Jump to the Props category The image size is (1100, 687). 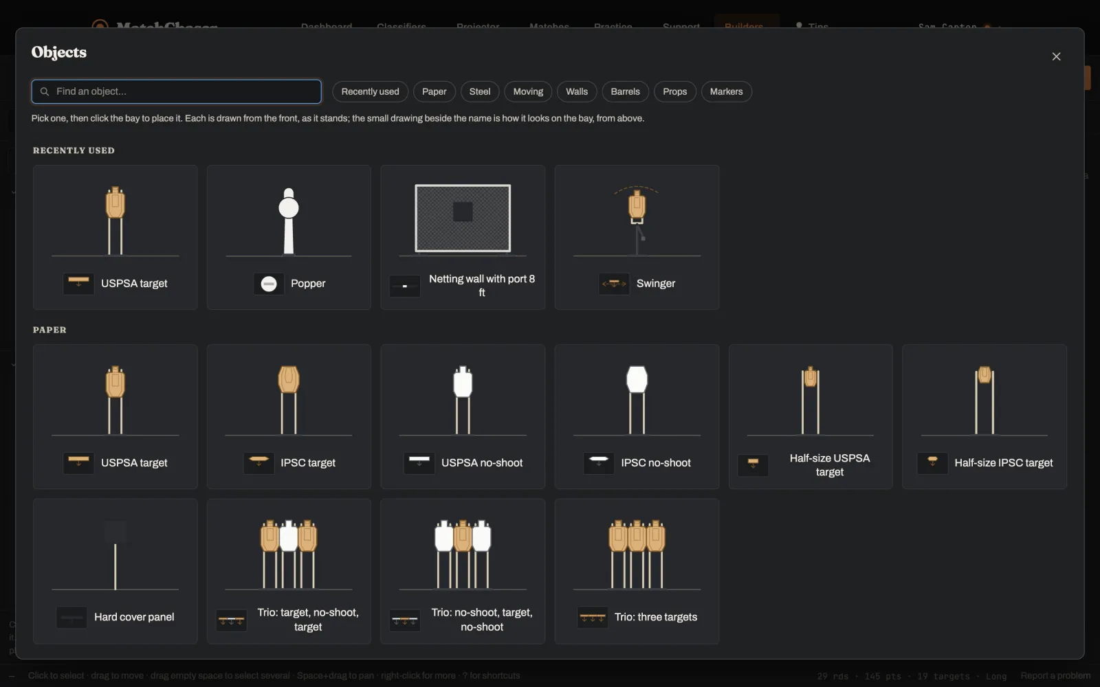pos(674,91)
